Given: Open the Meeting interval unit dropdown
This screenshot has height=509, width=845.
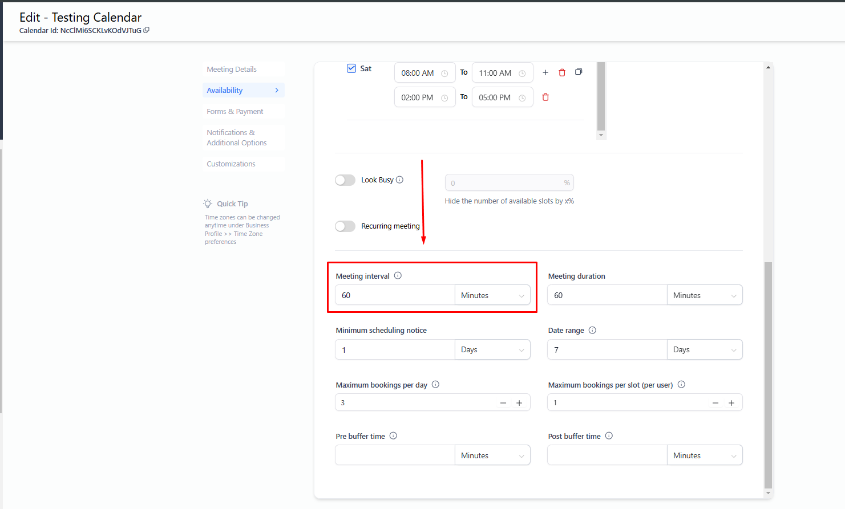Looking at the screenshot, I should (x=492, y=295).
